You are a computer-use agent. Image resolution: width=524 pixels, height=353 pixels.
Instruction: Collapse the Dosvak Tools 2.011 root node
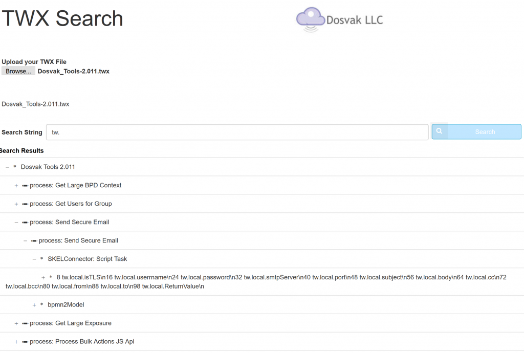click(7, 167)
